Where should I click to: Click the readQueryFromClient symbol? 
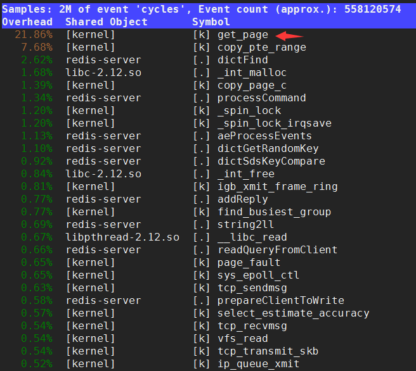(277, 250)
